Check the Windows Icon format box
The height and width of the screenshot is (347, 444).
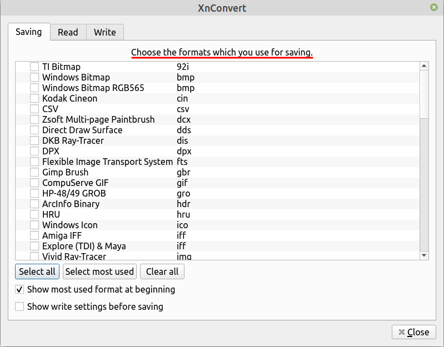(x=34, y=225)
